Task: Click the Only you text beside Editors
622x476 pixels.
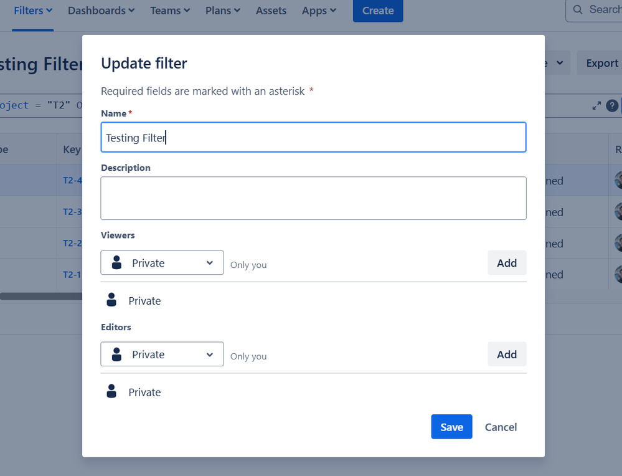Action: coord(248,356)
